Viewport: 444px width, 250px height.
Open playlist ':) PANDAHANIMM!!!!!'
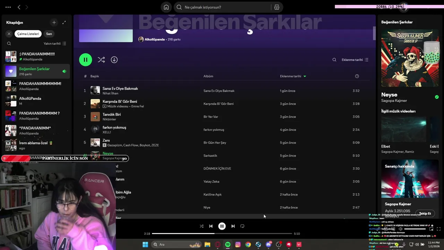(37, 57)
